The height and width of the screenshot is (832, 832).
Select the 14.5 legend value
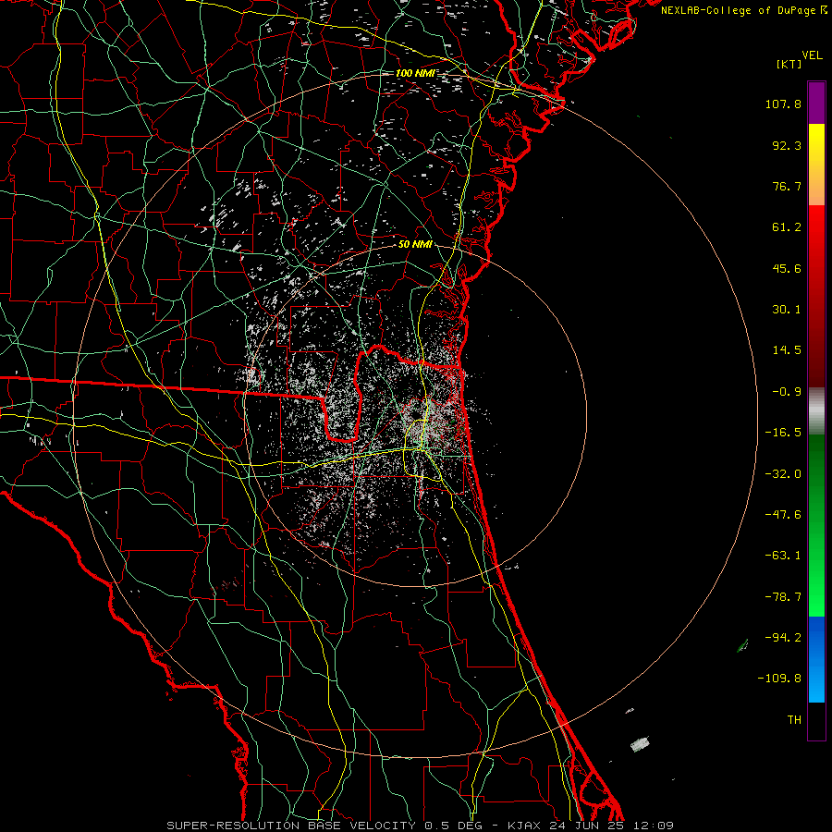click(787, 350)
